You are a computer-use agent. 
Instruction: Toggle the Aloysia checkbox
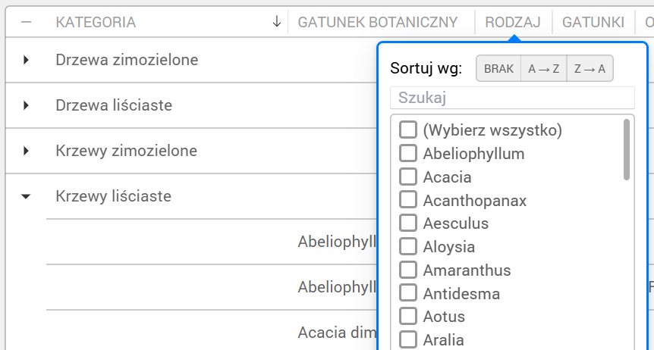(408, 247)
